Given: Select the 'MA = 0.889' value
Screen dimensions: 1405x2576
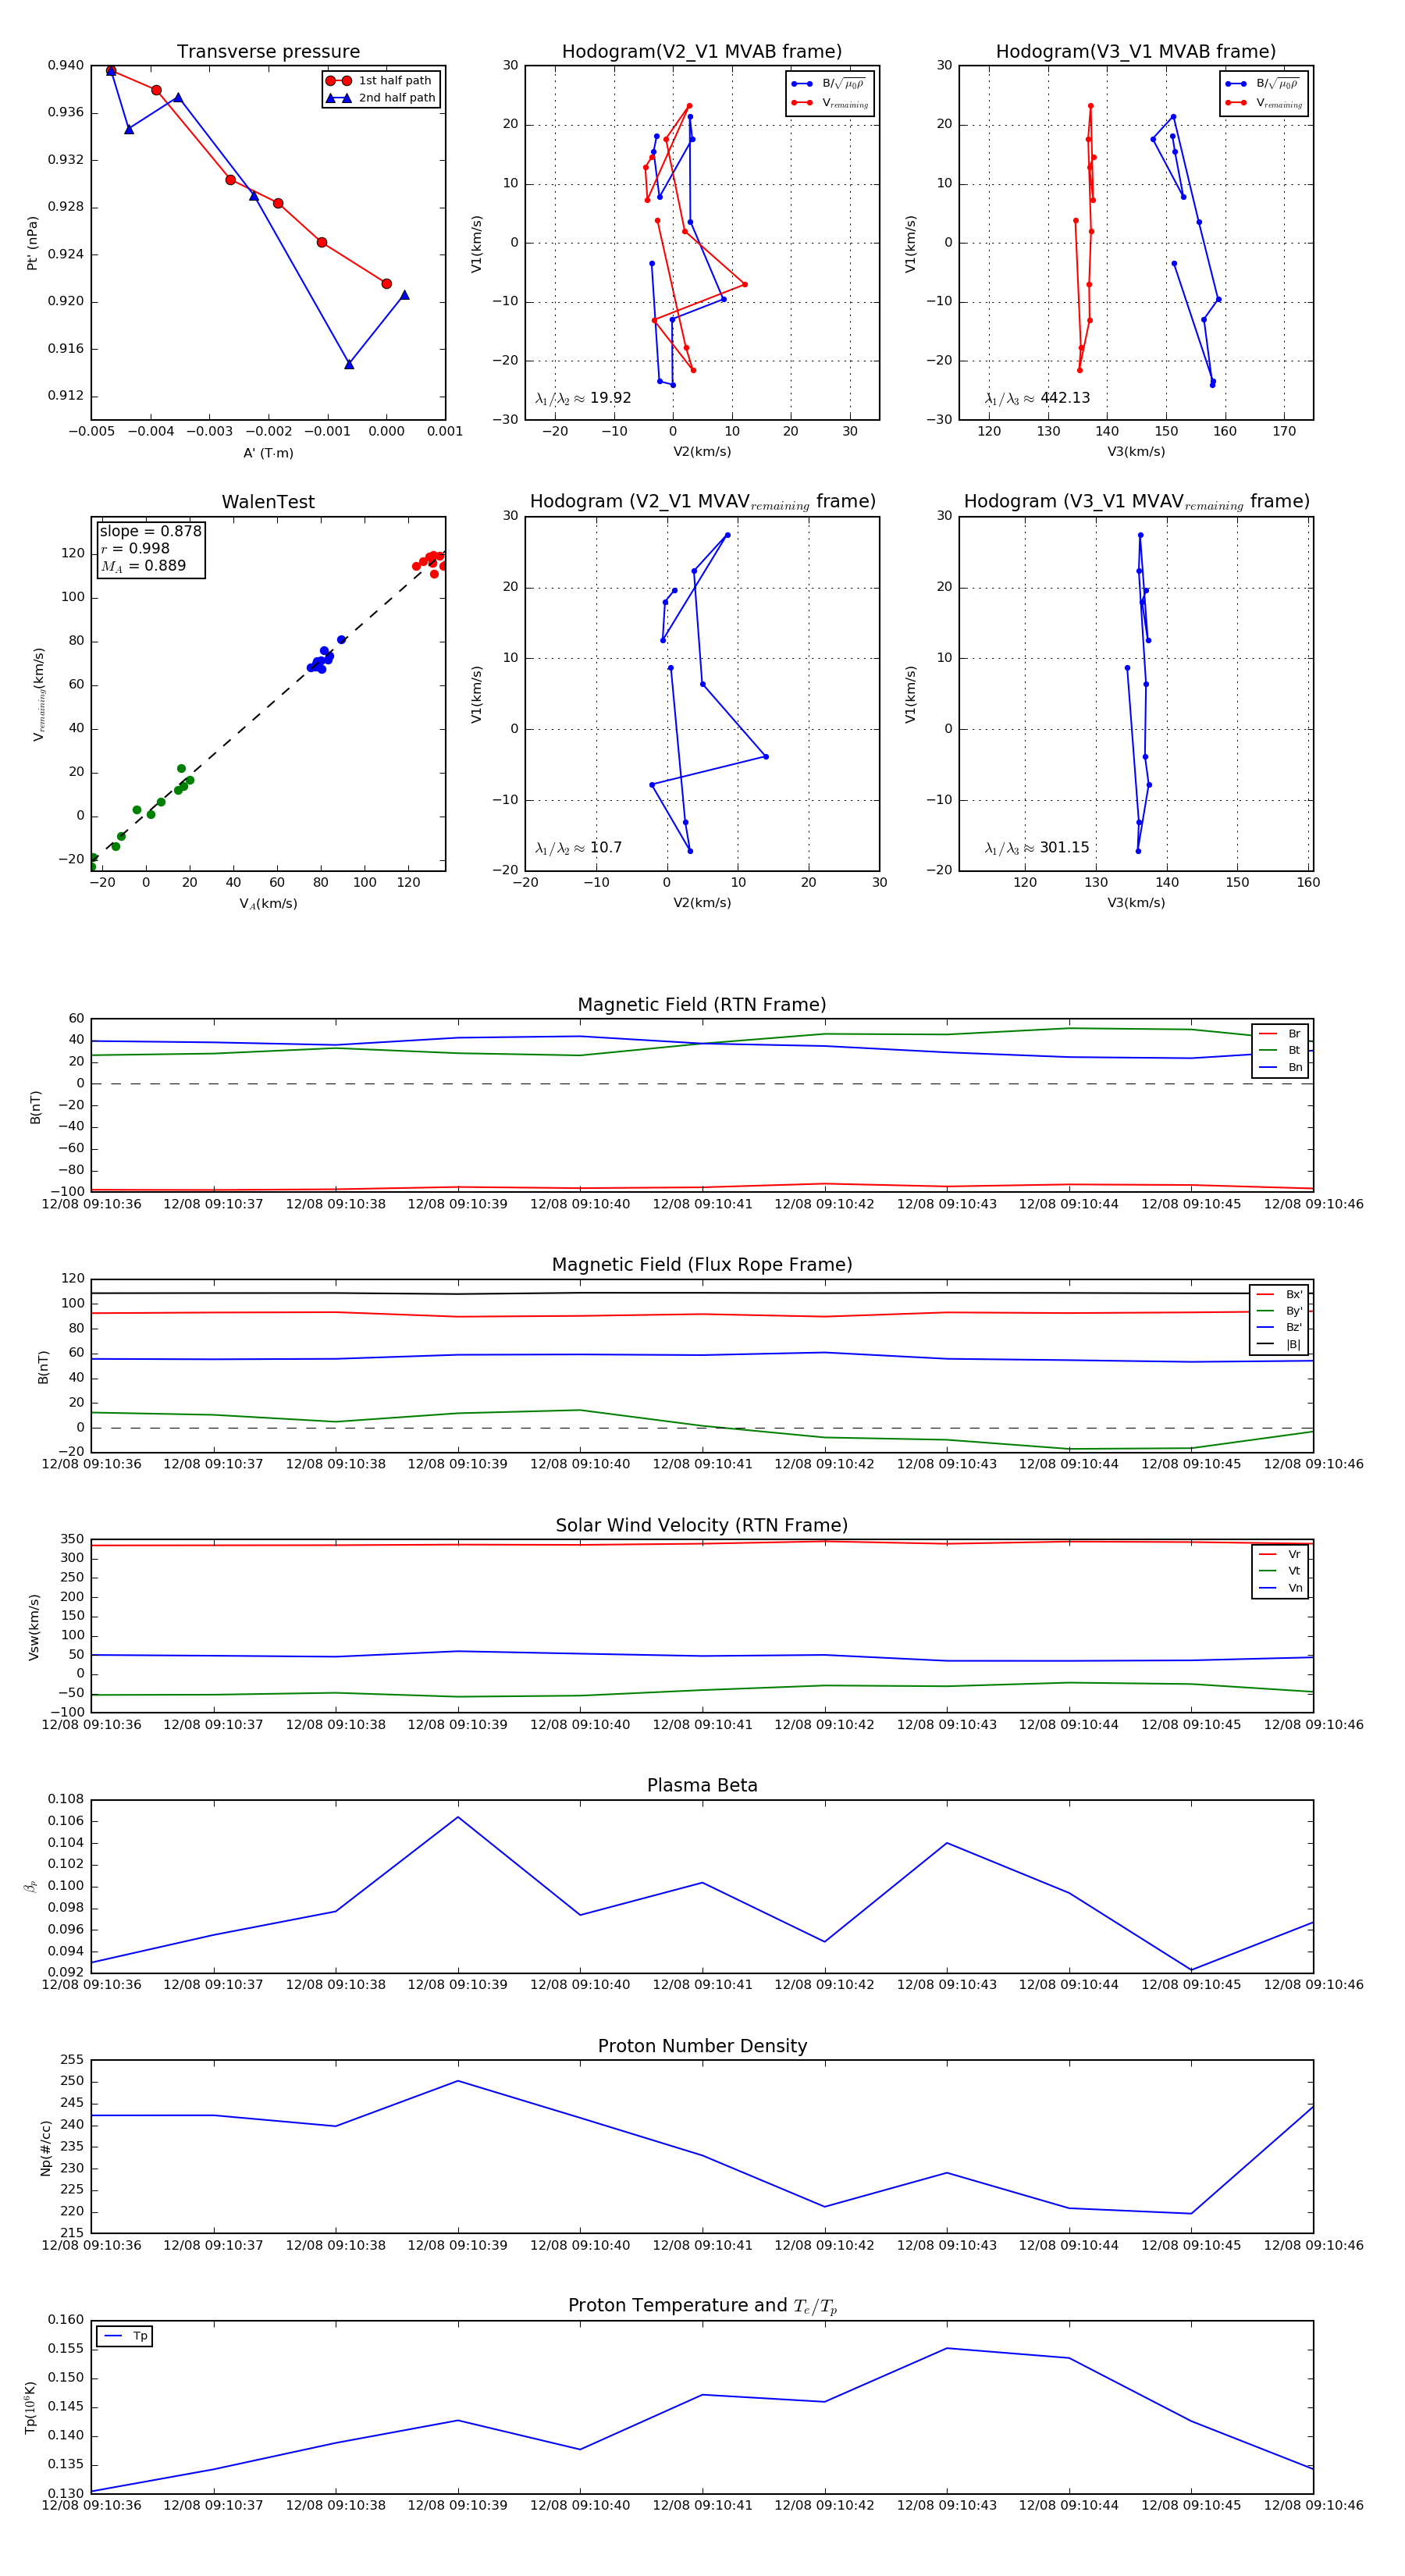Looking at the screenshot, I should tap(143, 566).
